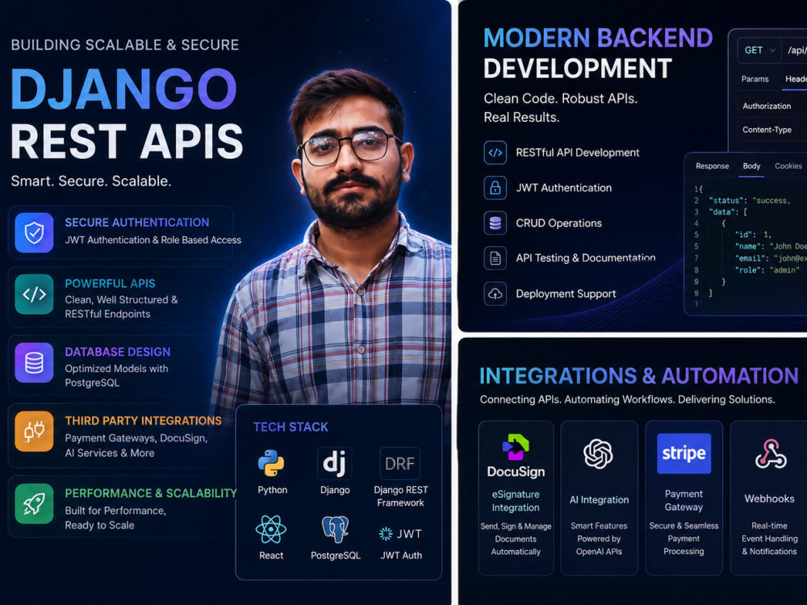Viewport: 807px width, 605px height.
Task: Click the Authorization header row
Action: (771, 106)
